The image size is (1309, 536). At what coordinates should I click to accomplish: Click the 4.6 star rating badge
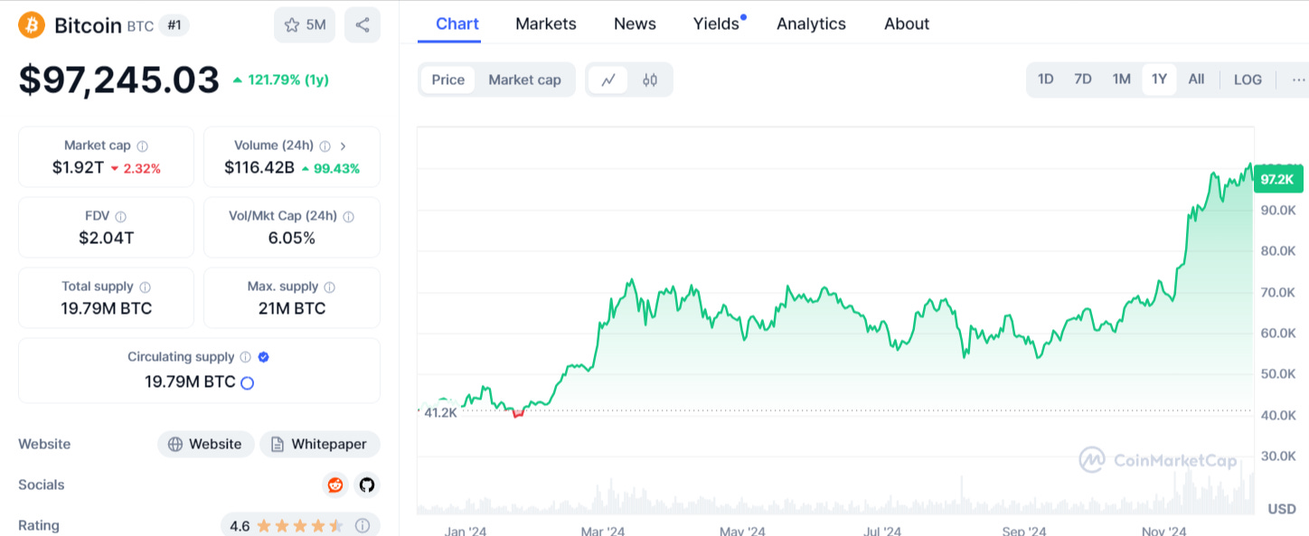300,525
